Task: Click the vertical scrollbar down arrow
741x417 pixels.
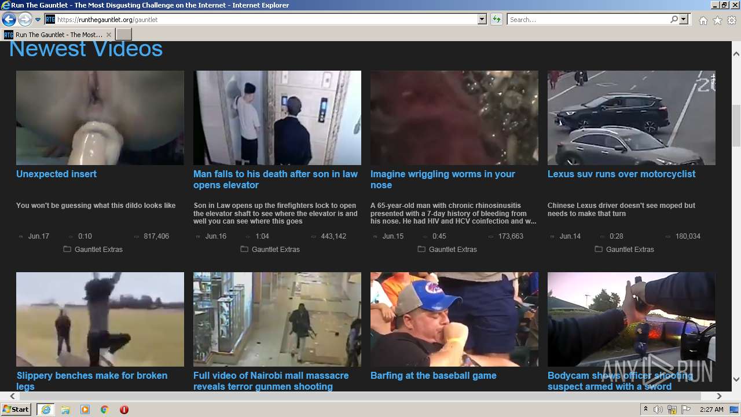Action: click(x=736, y=379)
